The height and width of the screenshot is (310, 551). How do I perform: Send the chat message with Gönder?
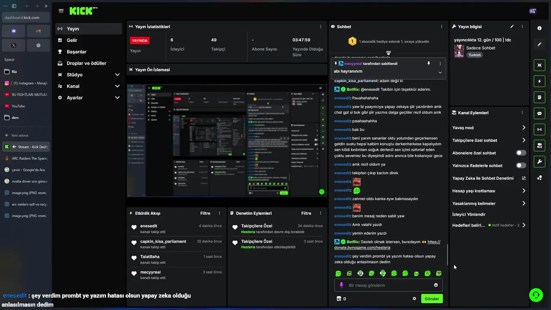point(432,298)
